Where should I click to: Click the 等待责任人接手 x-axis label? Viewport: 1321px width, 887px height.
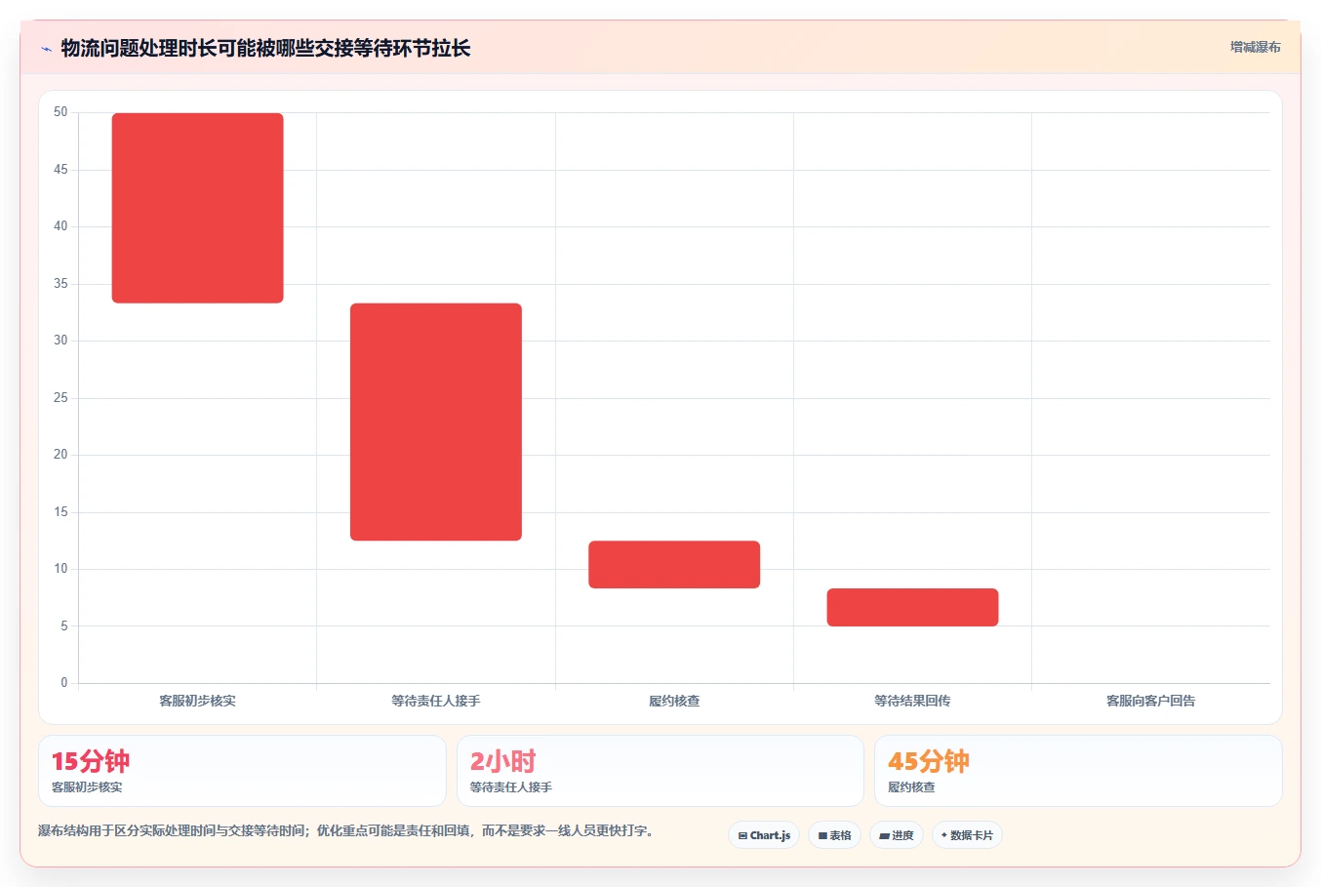coord(436,701)
